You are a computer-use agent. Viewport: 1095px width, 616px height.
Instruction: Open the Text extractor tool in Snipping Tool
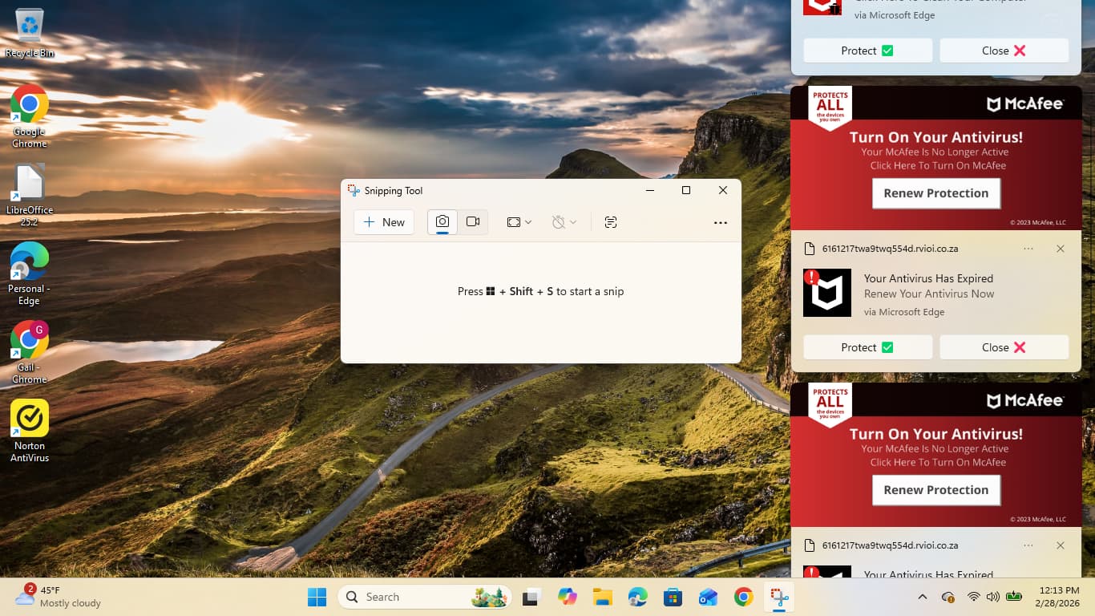(x=611, y=222)
